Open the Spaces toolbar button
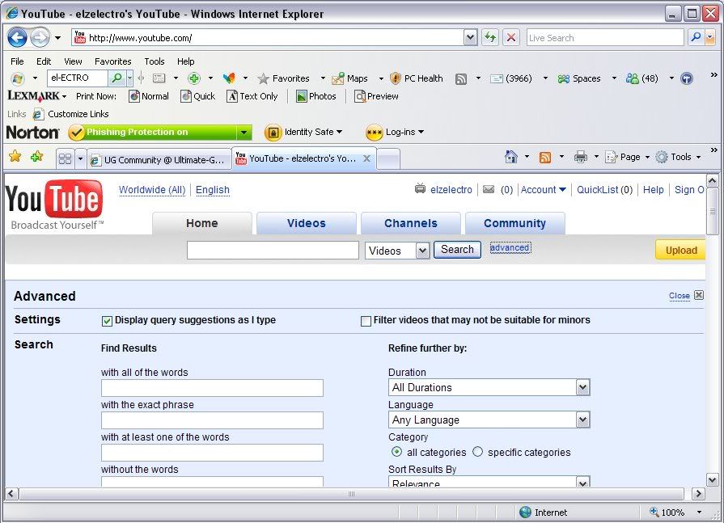The height and width of the screenshot is (523, 724). click(579, 78)
